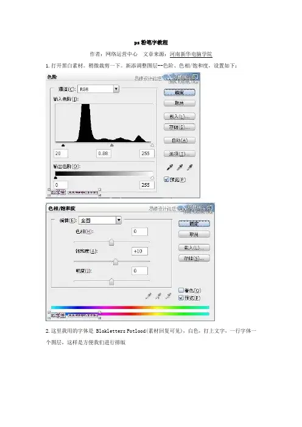Open the Edit (全图) dropdown in Hue/Saturation

click(x=100, y=220)
